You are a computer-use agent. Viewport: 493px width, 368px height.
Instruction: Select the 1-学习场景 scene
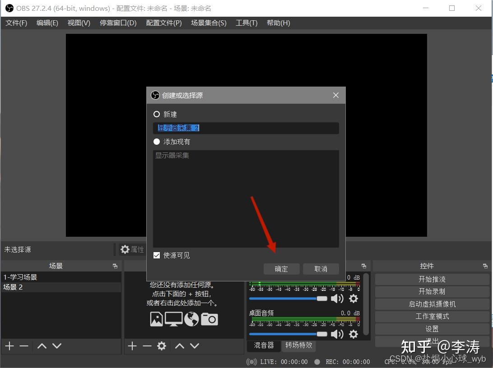(61, 277)
